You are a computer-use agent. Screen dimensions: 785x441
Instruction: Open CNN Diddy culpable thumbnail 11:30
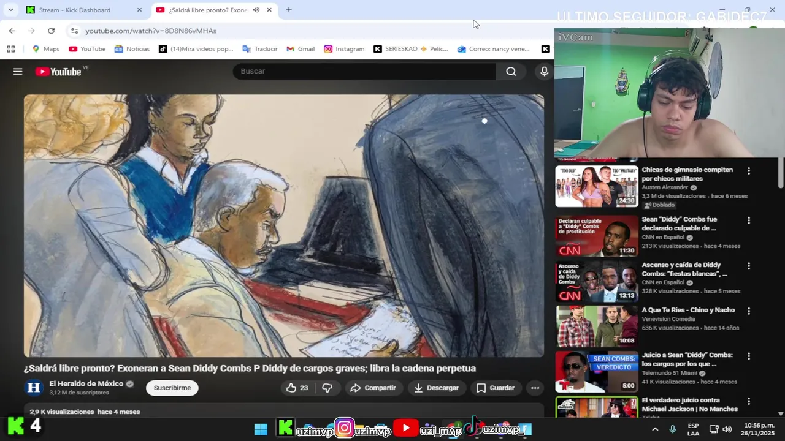pos(597,236)
